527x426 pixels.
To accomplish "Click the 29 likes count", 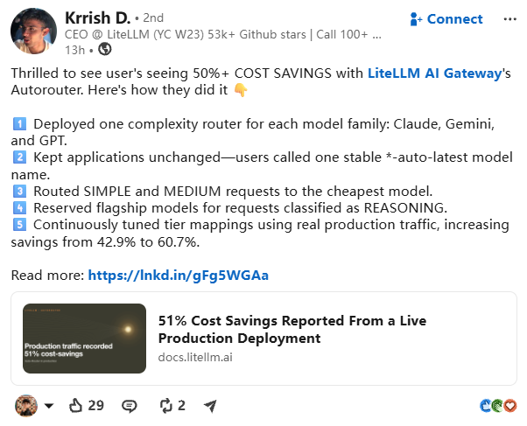I will [95, 406].
